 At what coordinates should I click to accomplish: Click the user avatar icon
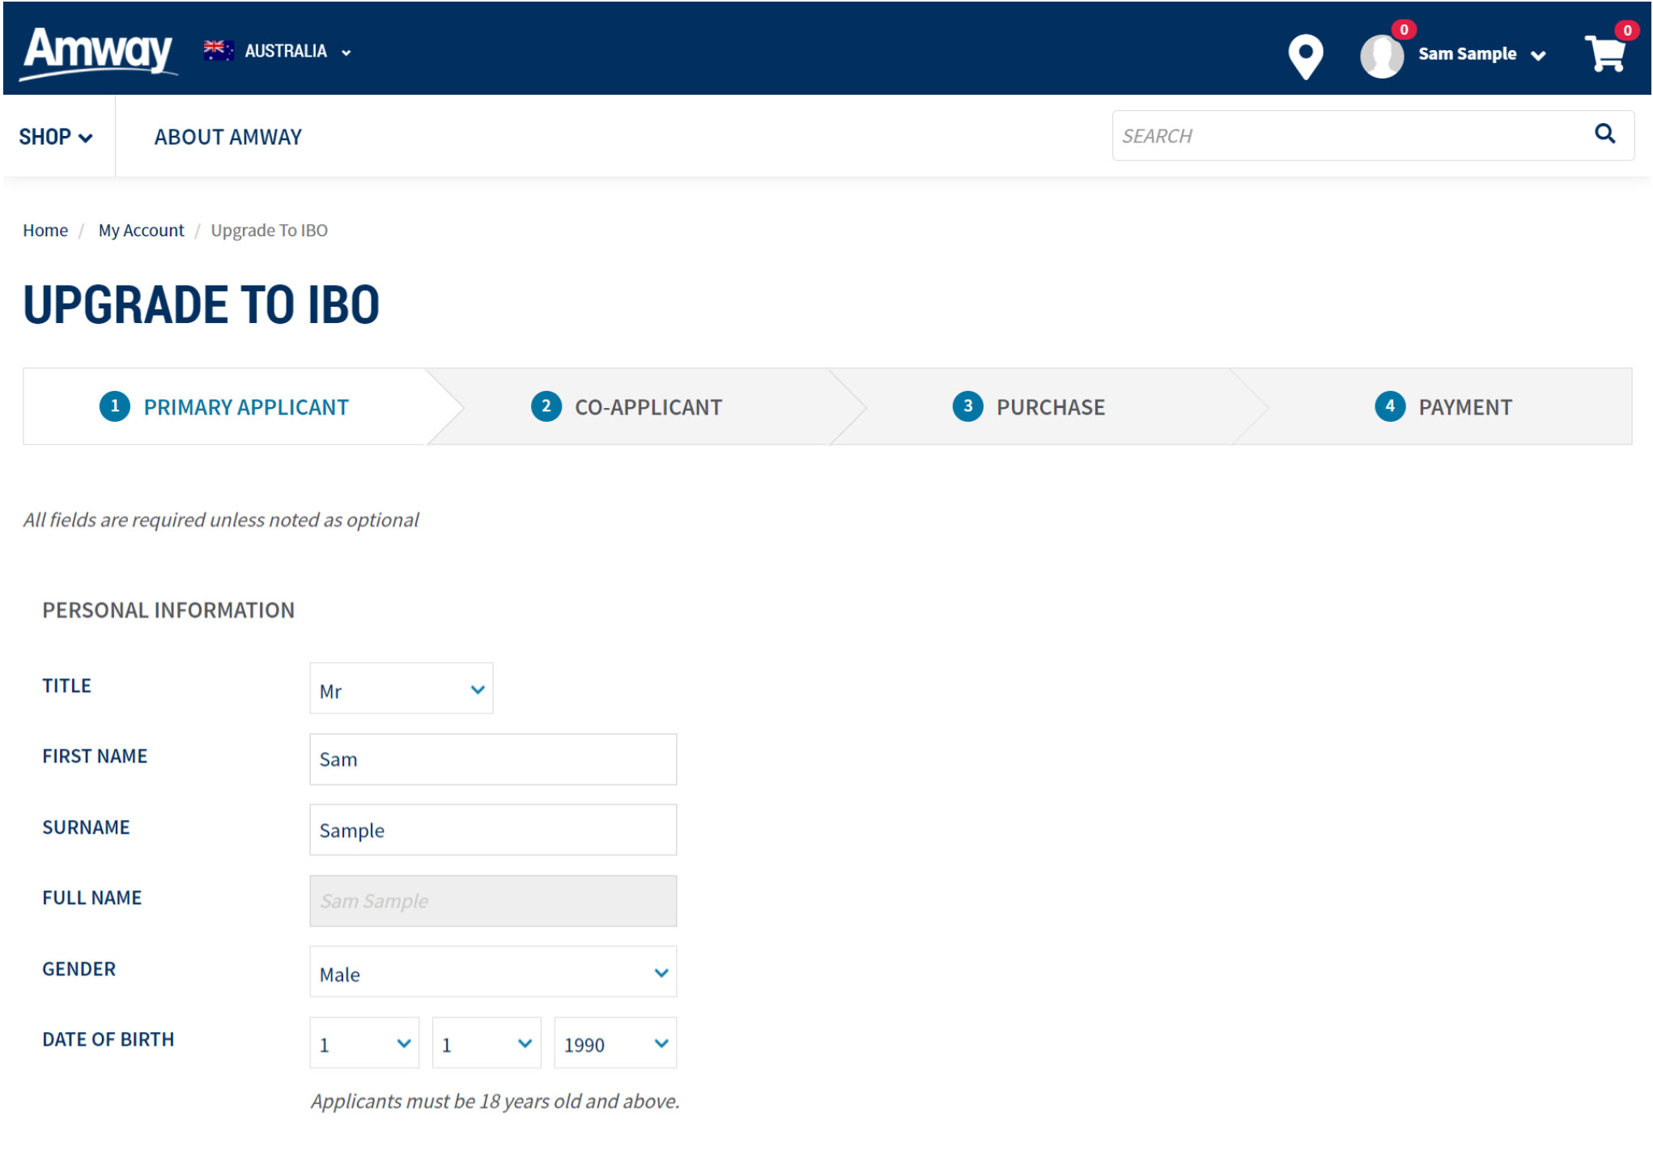[1381, 57]
